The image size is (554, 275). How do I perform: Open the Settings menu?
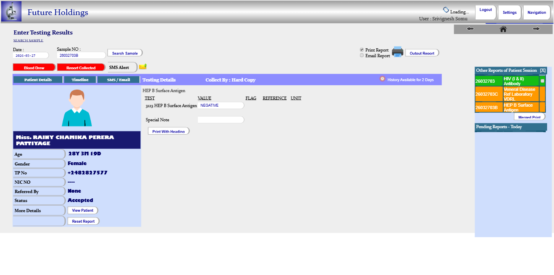click(509, 13)
